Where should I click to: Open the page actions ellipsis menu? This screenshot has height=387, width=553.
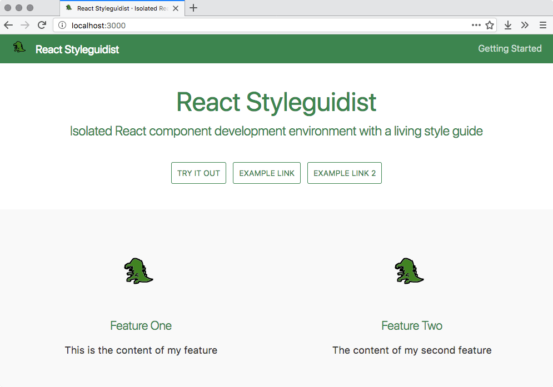pos(476,25)
